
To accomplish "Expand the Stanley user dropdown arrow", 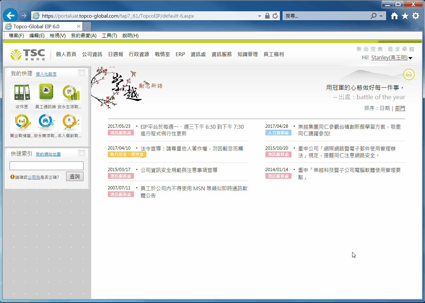I will [410, 58].
